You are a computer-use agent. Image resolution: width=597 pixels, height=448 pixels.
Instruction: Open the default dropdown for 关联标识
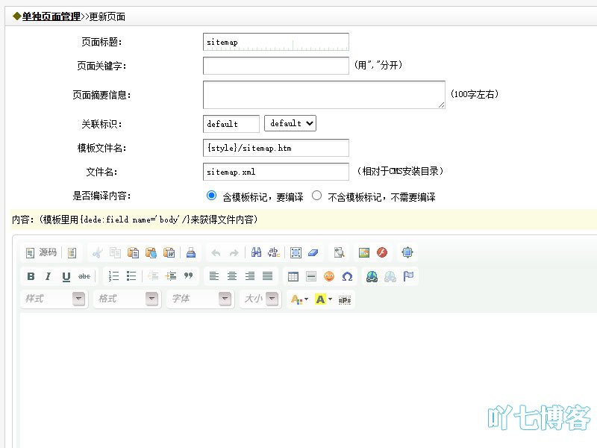(290, 123)
